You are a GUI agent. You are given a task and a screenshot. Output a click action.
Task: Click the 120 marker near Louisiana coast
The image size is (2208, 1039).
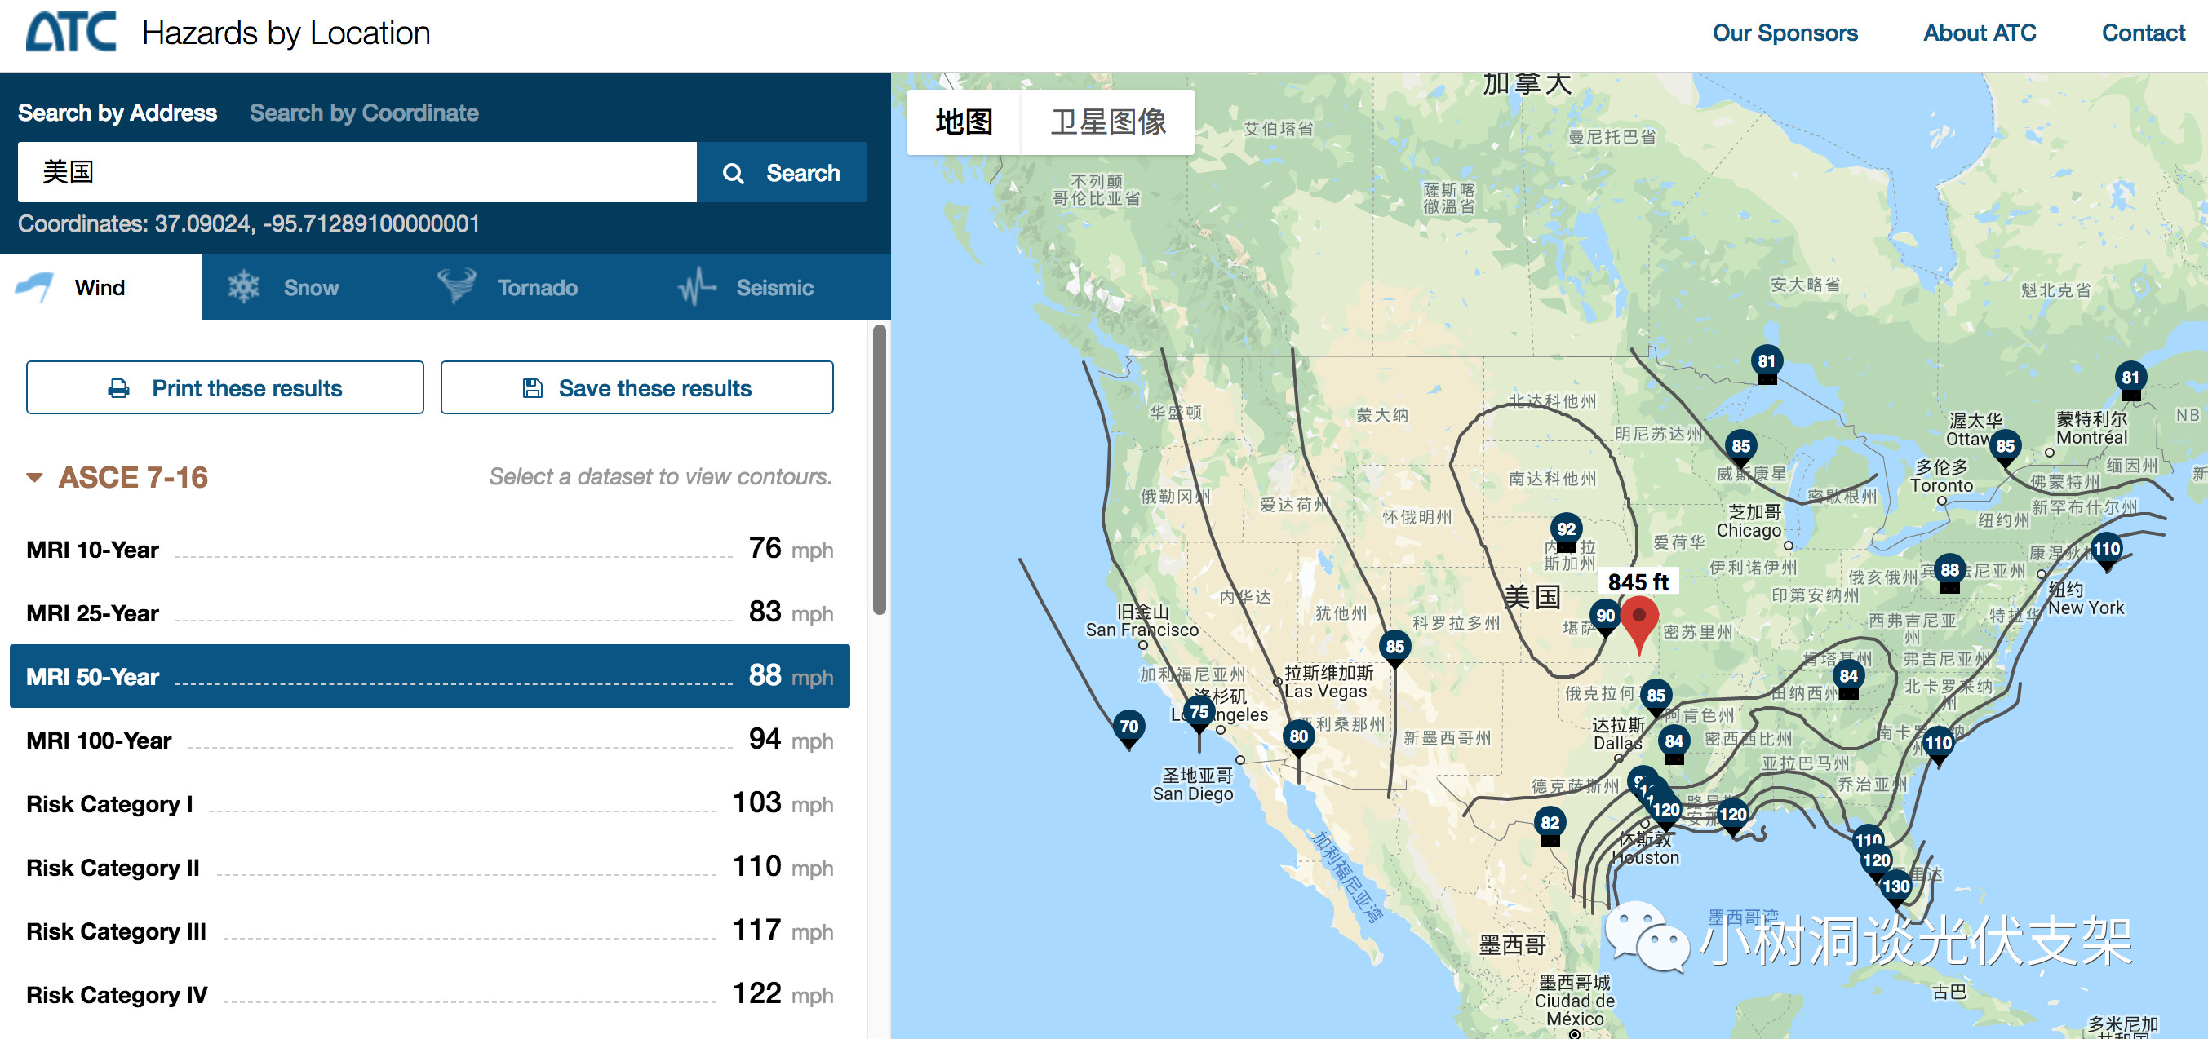pos(1732,816)
